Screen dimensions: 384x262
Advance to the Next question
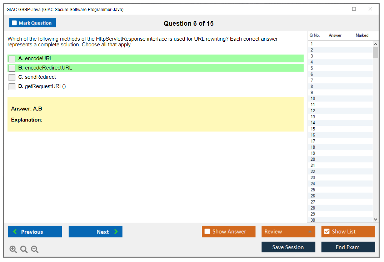[x=95, y=232]
